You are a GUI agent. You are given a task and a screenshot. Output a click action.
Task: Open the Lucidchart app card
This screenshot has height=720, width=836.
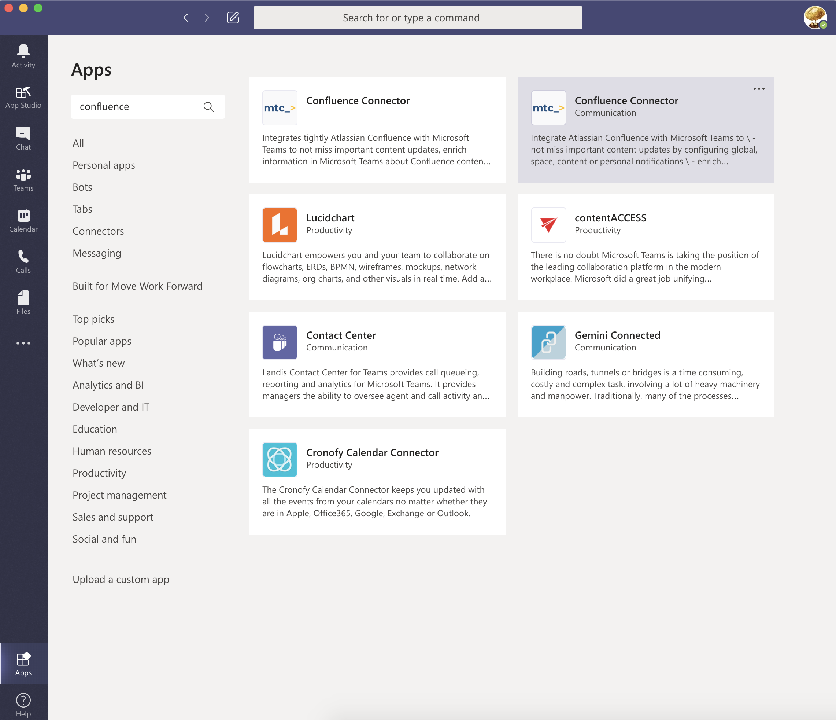coord(377,247)
